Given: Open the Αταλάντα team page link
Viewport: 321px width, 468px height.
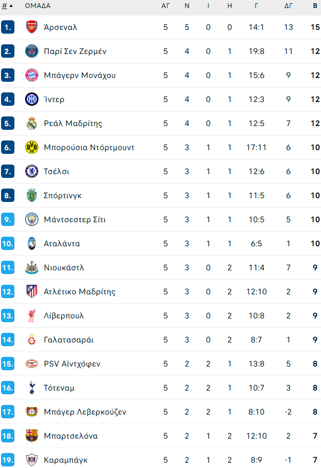Looking at the screenshot, I should tap(62, 244).
